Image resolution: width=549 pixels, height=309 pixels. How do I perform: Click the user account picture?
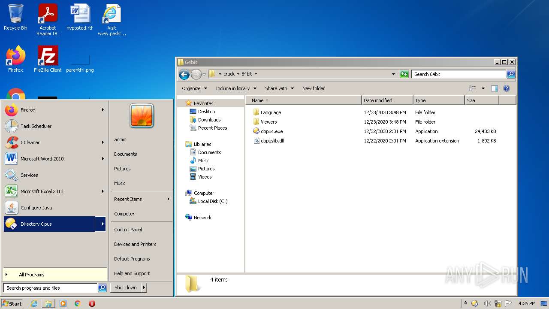tap(142, 116)
